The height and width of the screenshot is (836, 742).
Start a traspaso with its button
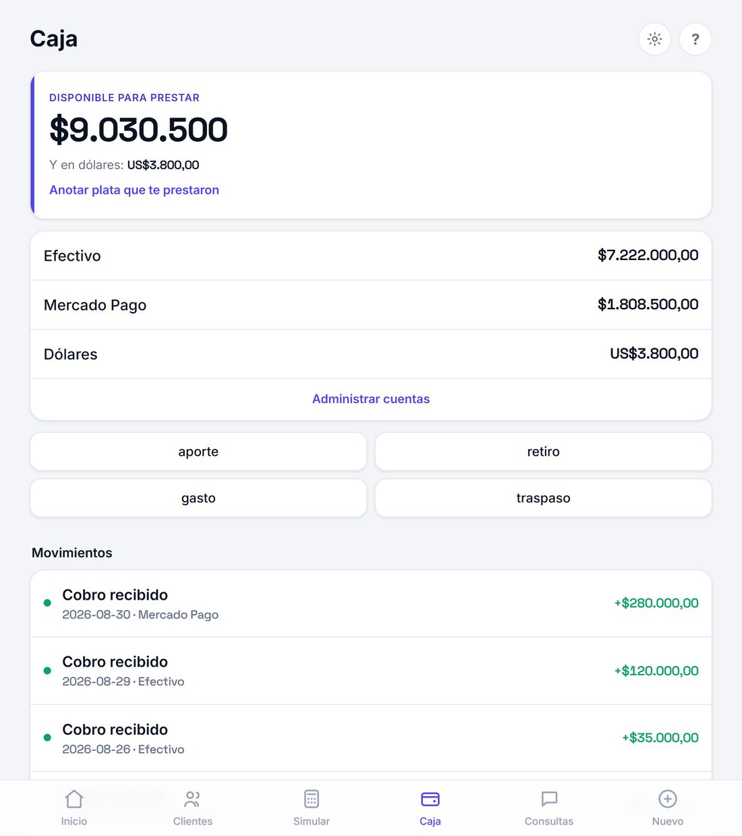(x=544, y=498)
